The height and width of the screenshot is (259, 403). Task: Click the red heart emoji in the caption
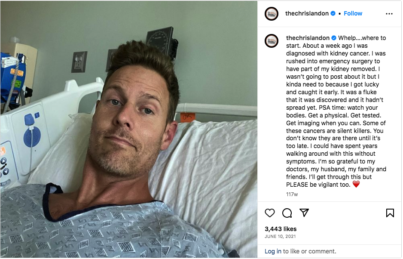click(356, 184)
